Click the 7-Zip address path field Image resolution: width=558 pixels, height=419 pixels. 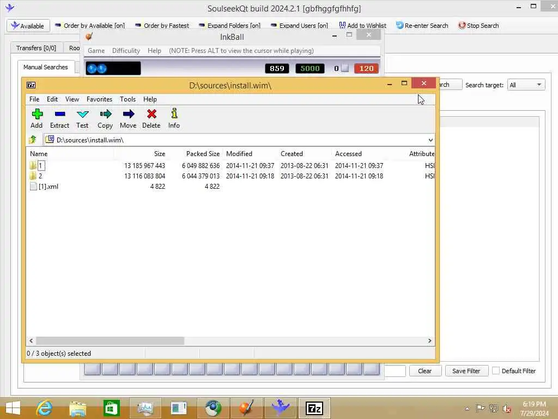coord(239,140)
